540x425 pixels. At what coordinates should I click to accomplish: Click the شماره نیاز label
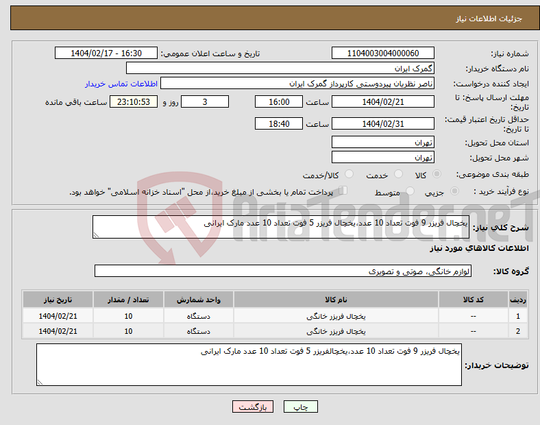510,53
